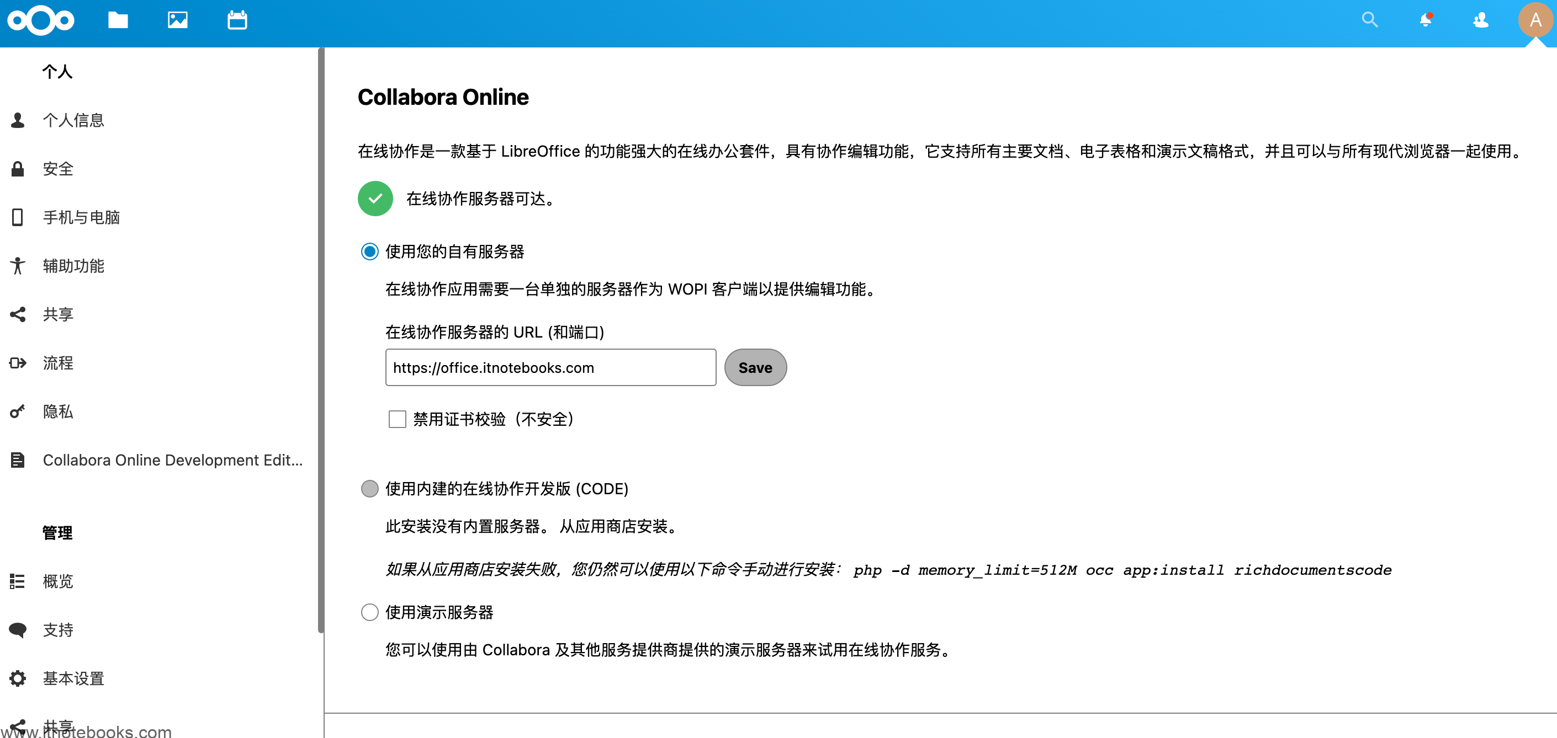This screenshot has height=738, width=1557.
Task: Click the lock icon next to 安全
Action: [18, 168]
